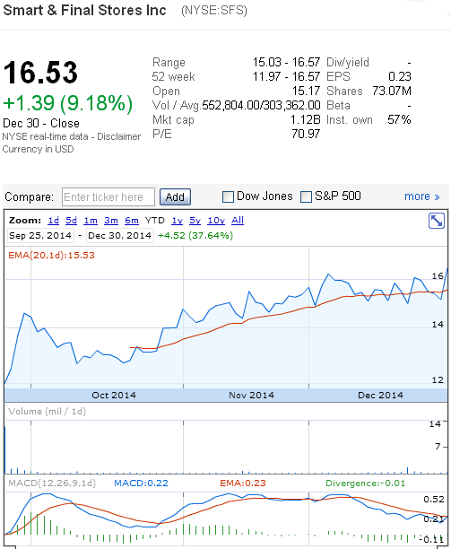Image resolution: width=451 pixels, height=549 pixels.
Task: Click Nov 2014 on timeline
Action: point(251,396)
